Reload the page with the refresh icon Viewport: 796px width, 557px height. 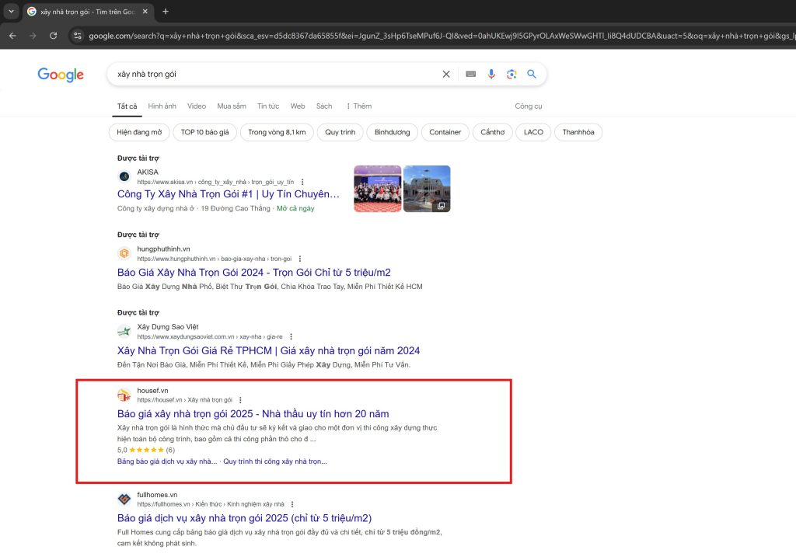click(x=53, y=36)
